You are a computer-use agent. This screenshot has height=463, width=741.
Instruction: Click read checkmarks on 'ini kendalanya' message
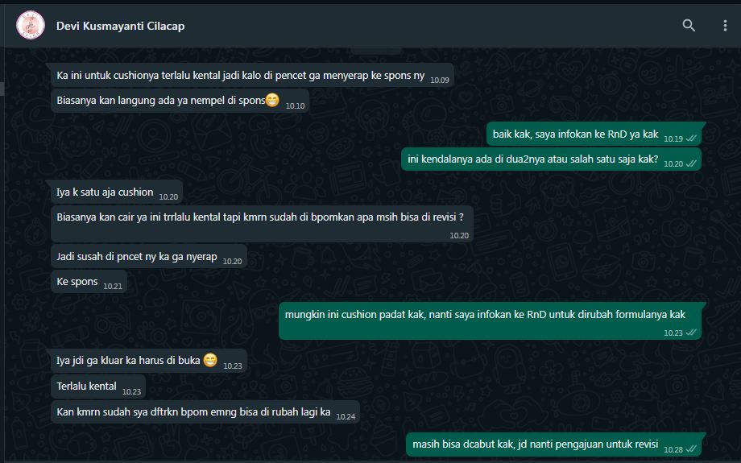[x=691, y=163]
